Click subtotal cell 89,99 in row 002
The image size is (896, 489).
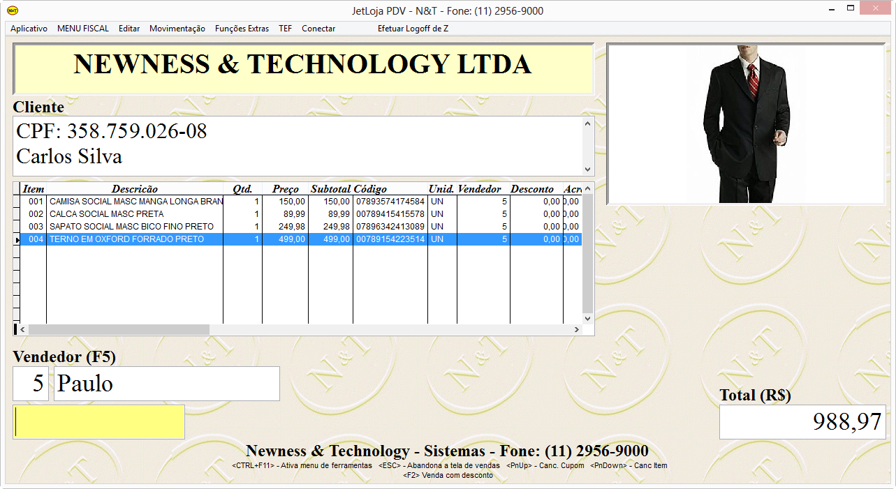click(330, 213)
